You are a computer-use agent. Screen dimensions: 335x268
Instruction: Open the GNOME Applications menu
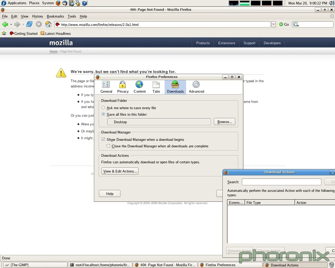[14, 3]
